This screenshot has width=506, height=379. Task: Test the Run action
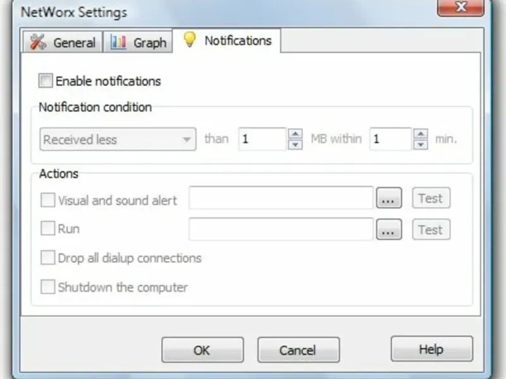431,229
